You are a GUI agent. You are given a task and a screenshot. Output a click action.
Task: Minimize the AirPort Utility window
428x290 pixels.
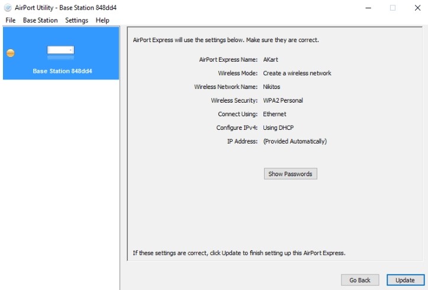coord(368,8)
